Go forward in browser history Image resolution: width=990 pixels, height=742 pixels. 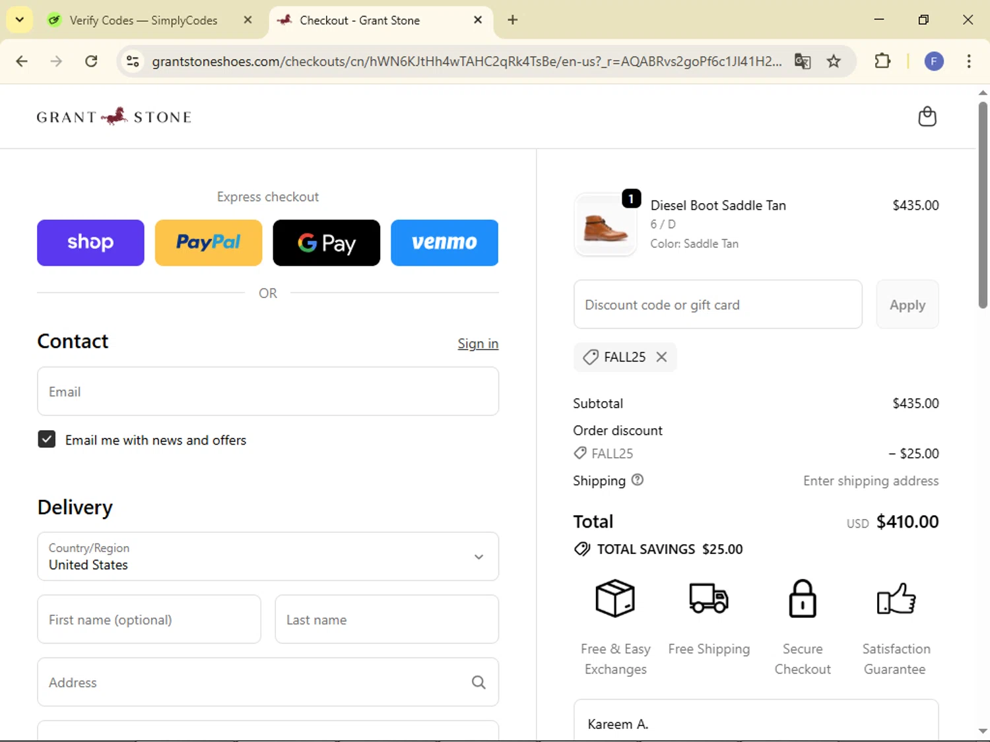click(x=56, y=61)
